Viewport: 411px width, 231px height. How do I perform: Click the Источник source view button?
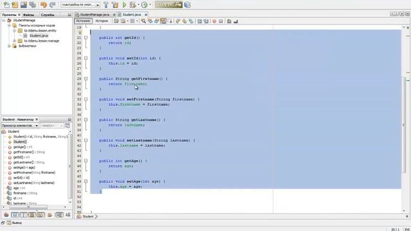83,21
